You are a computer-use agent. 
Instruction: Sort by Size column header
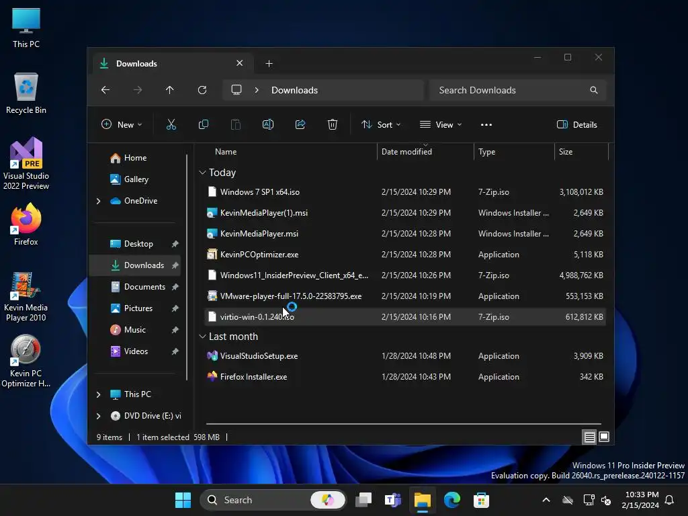pos(581,152)
